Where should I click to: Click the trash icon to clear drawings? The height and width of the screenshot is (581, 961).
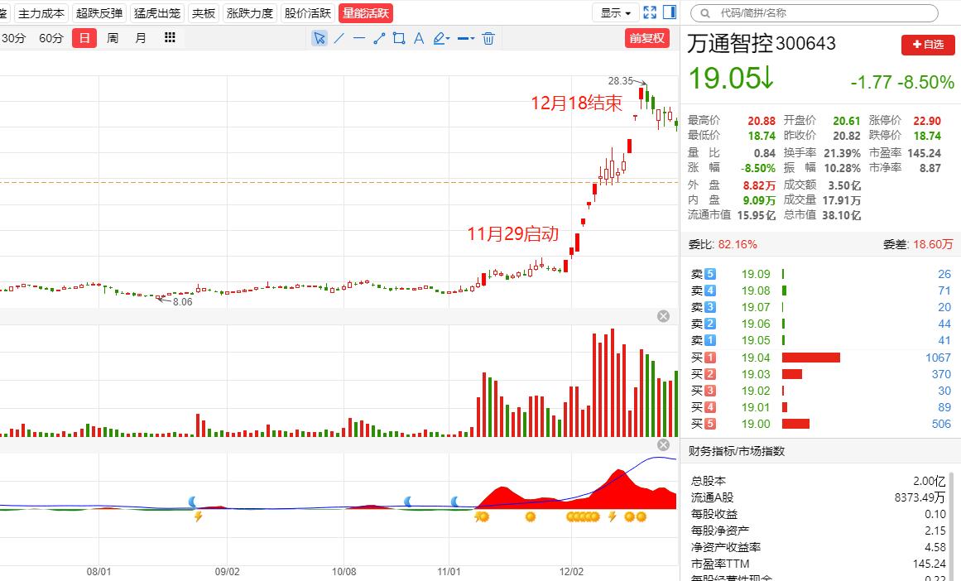click(x=488, y=38)
